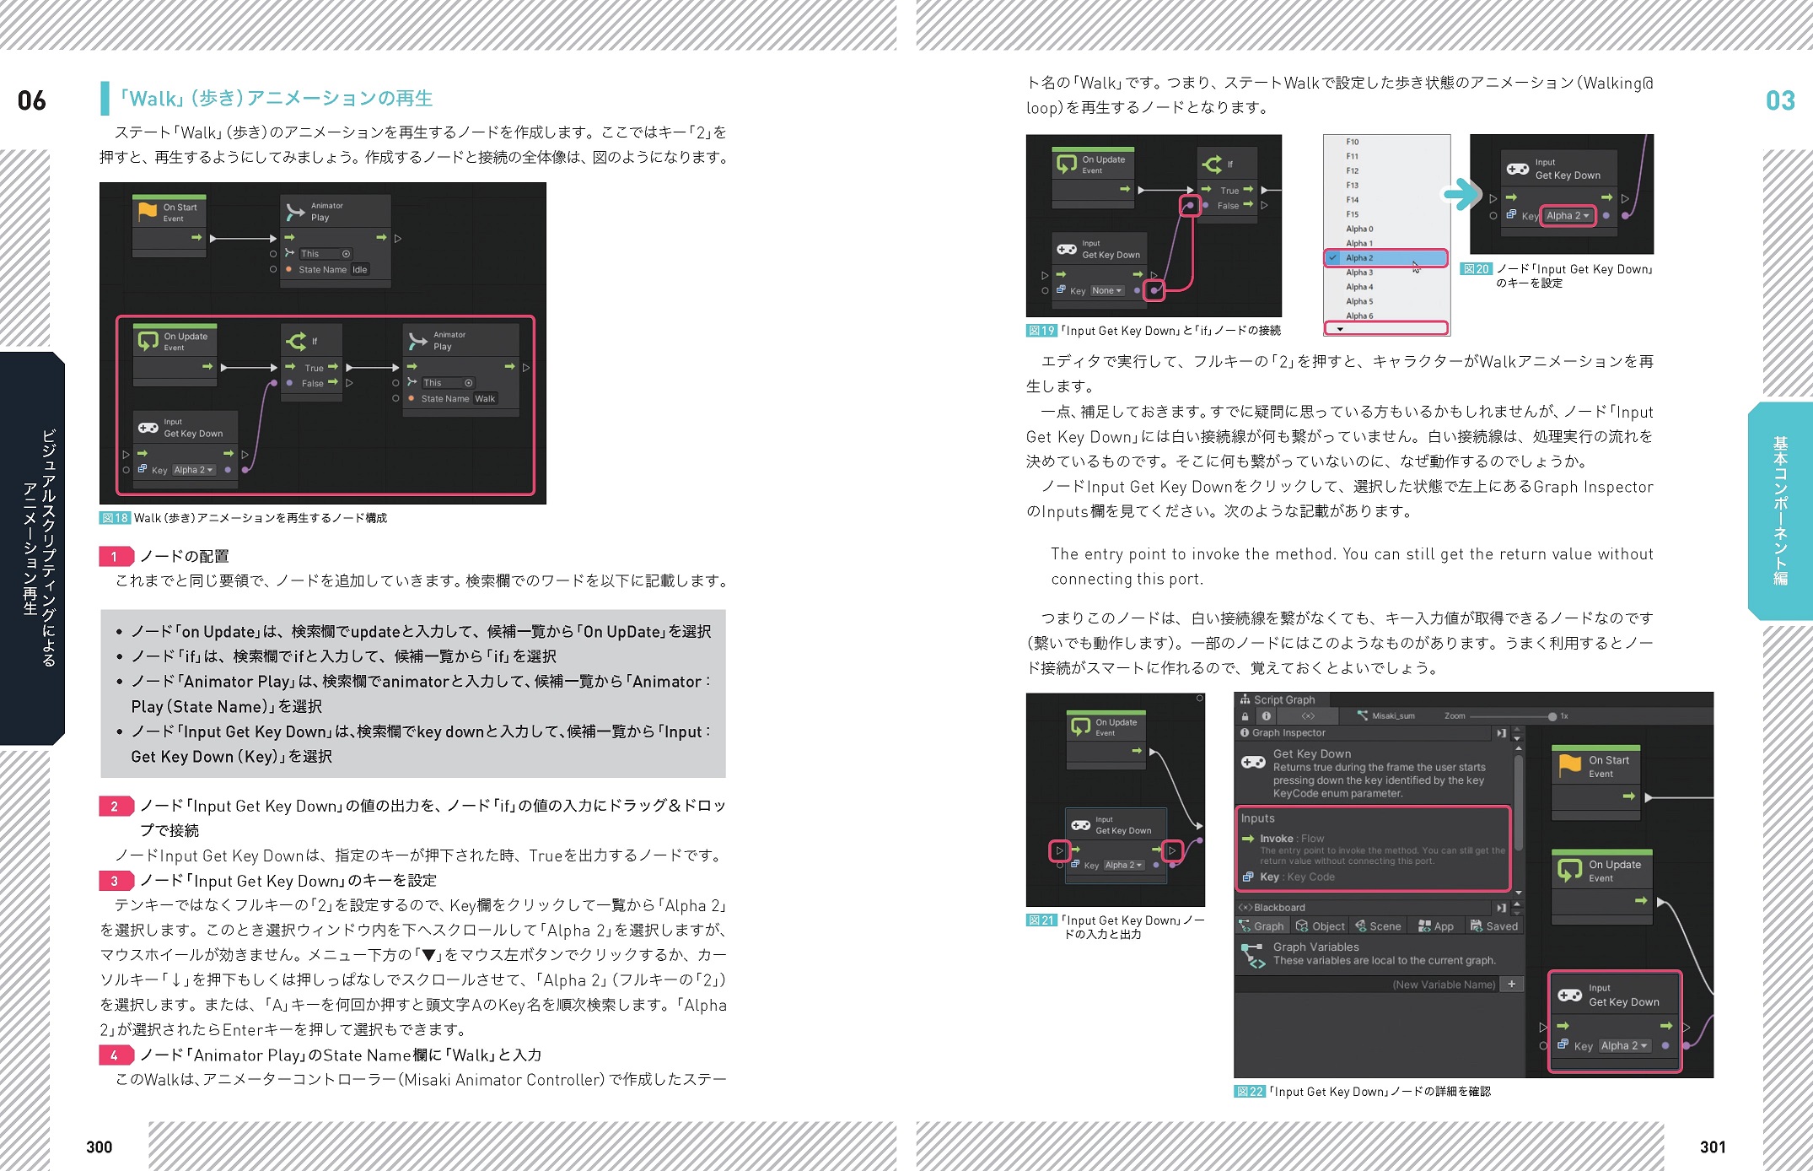
Task: Click the Misaki_sum graph breadcrumb icon
Action: (x=1363, y=715)
